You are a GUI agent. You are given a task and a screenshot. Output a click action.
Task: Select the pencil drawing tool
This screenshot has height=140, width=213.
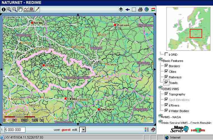(37, 9)
